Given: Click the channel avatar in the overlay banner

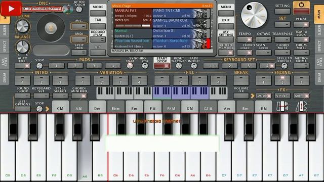Looking at the screenshot, I should [x=67, y=9].
